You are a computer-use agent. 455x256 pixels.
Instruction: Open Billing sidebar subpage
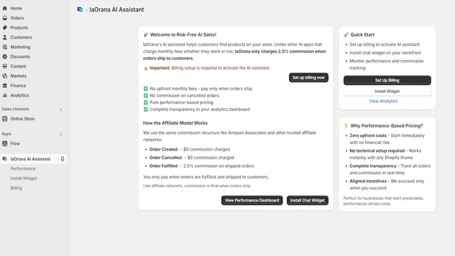16,188
